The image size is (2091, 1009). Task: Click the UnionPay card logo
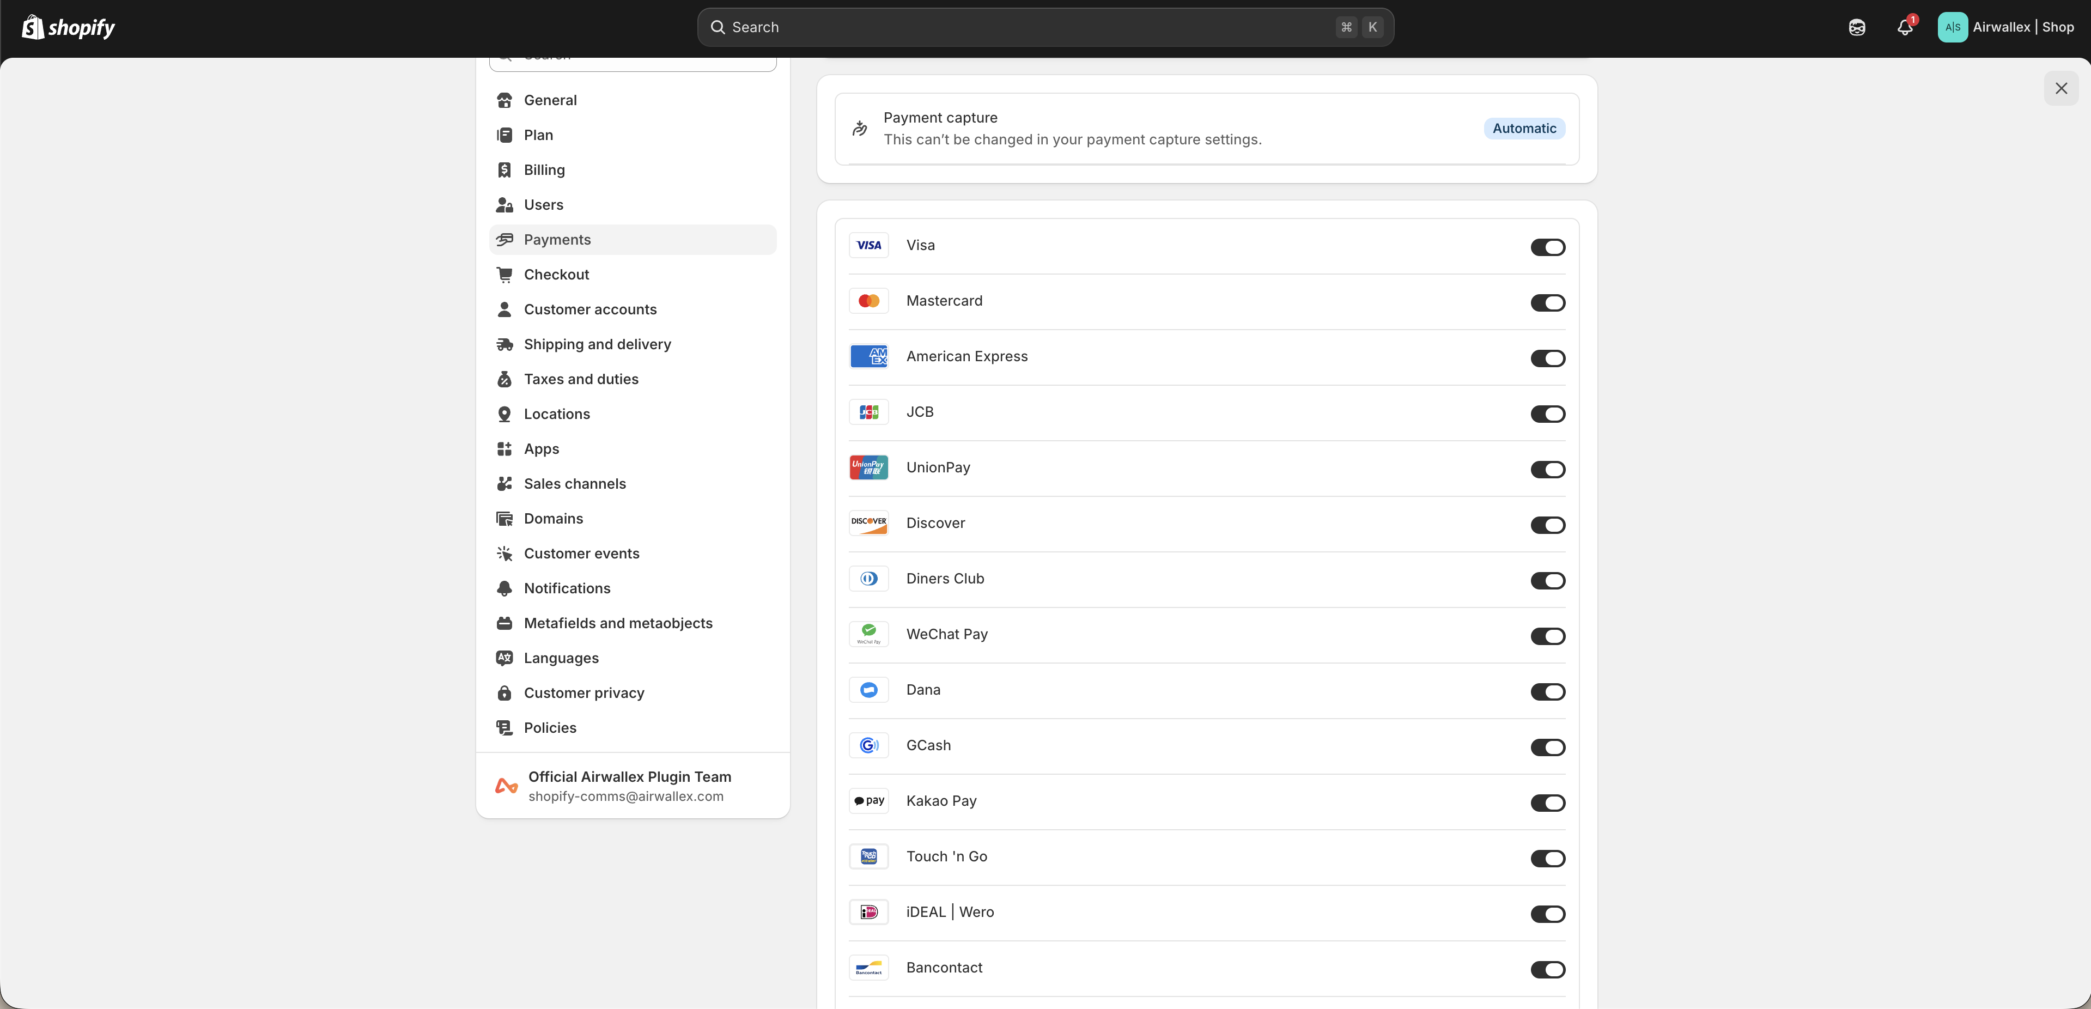click(868, 467)
